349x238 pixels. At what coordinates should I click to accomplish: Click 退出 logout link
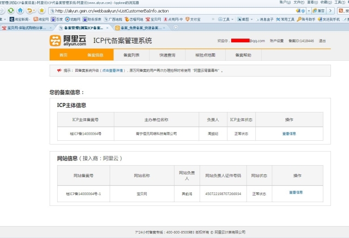(322, 41)
